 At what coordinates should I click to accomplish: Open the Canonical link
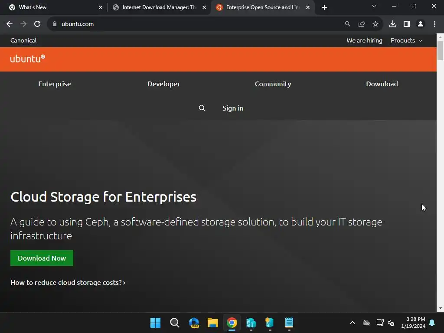pyautogui.click(x=23, y=40)
